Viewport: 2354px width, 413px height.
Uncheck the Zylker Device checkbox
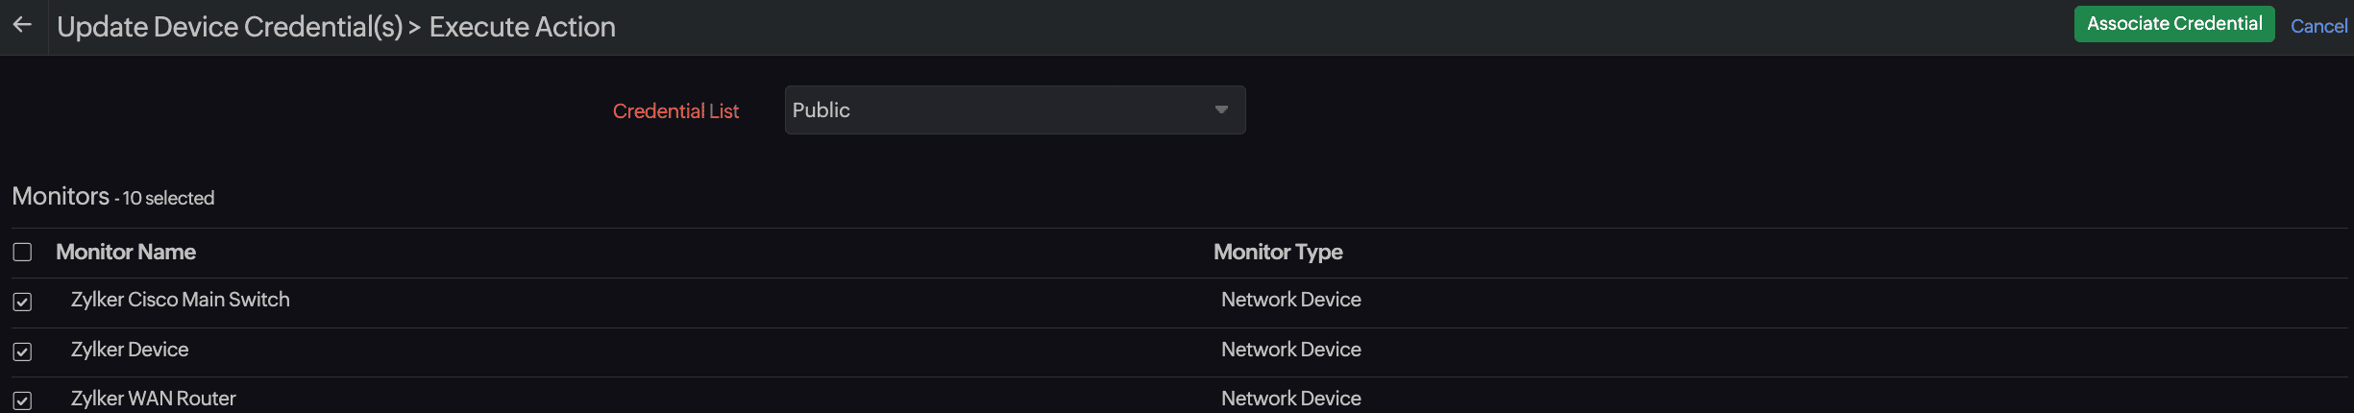coord(22,352)
